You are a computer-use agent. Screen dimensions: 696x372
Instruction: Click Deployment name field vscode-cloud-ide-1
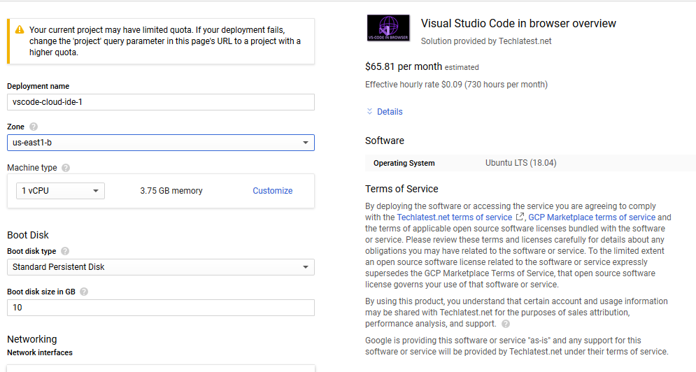pyautogui.click(x=161, y=102)
